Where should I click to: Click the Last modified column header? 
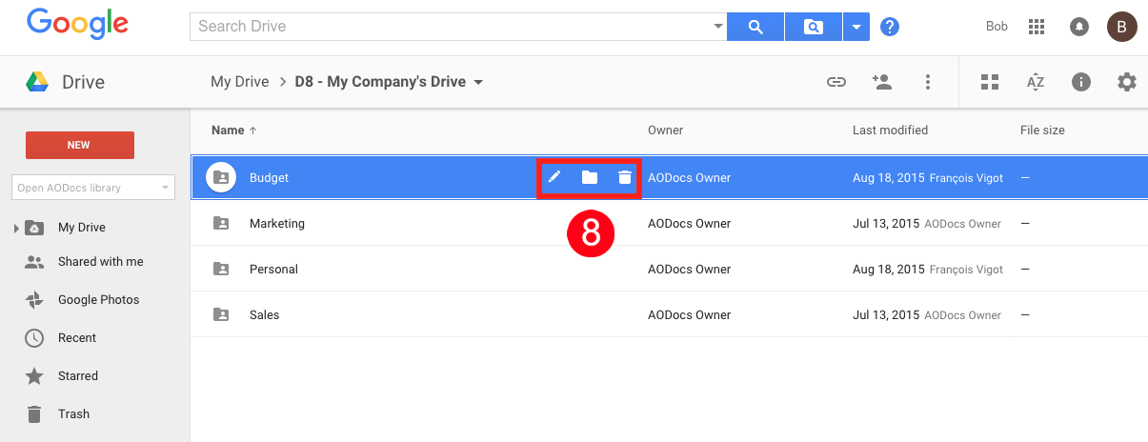[890, 130]
